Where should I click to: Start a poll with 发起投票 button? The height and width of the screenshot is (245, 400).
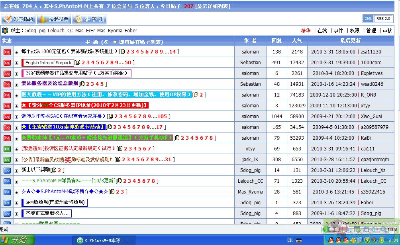pyautogui.click(x=53, y=19)
